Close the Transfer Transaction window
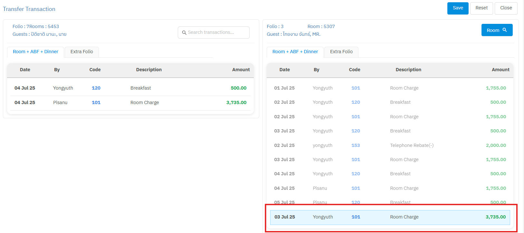The width and height of the screenshot is (524, 233). click(506, 8)
